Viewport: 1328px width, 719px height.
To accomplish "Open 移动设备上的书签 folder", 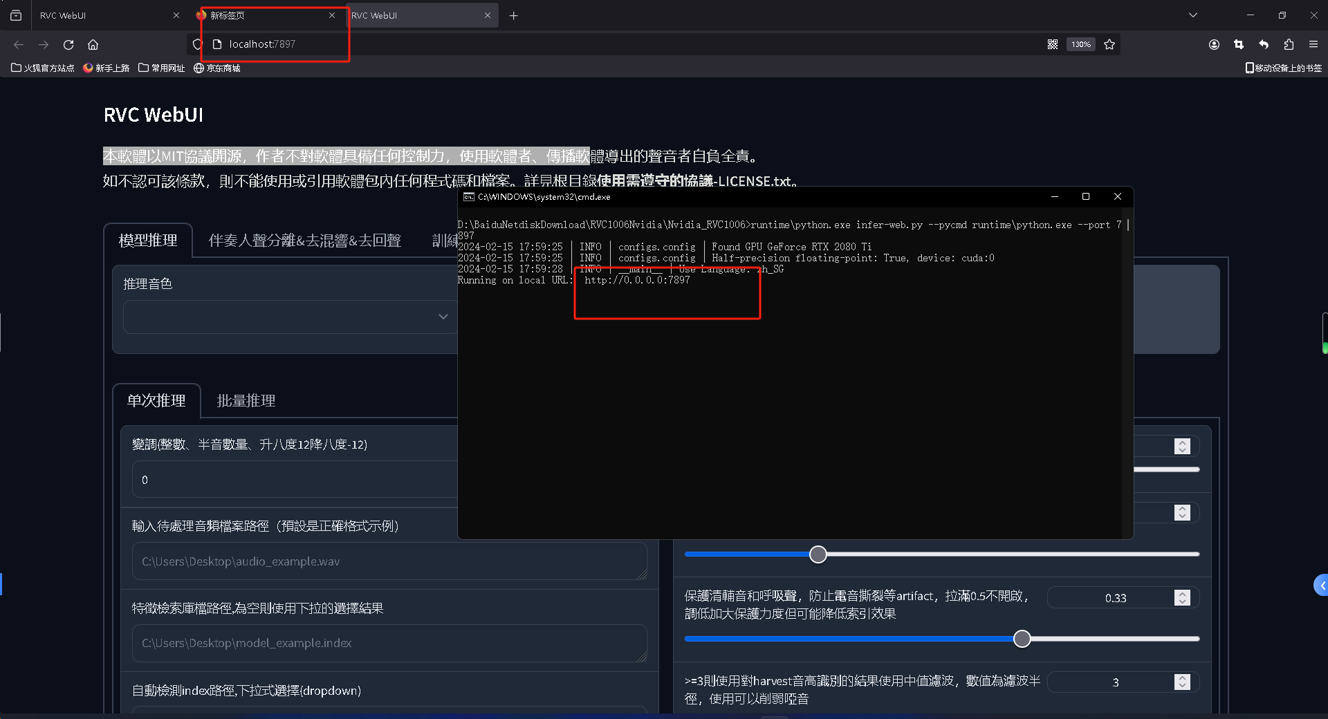I will [x=1283, y=68].
